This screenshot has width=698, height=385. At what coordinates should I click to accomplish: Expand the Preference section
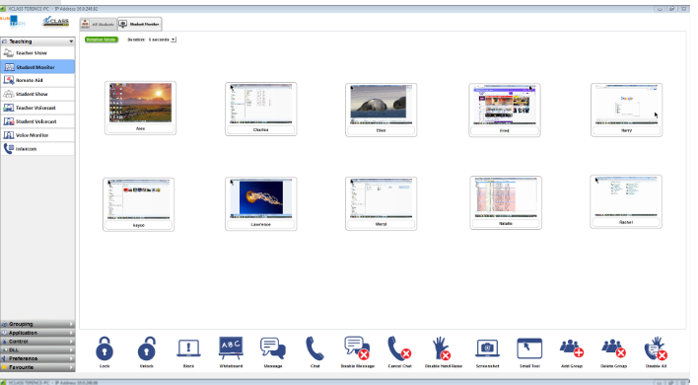coord(37,358)
